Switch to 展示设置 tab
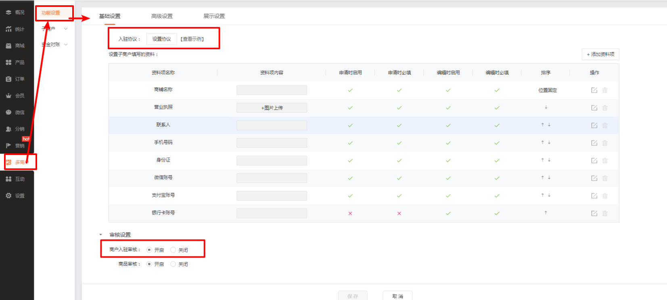 [214, 16]
